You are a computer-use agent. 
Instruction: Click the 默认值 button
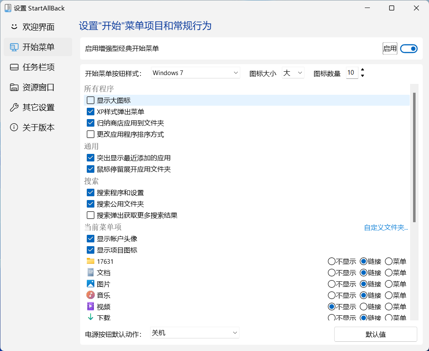375,334
